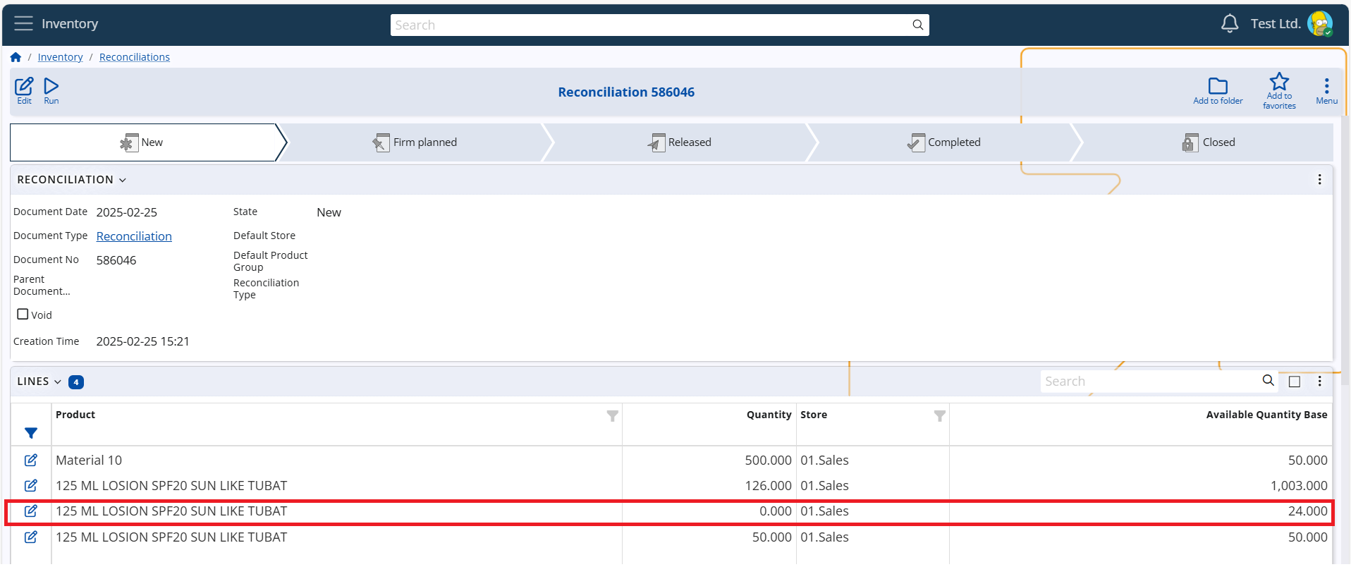1351x567 pixels.
Task: Edit the Material 10 line
Action: (x=31, y=461)
